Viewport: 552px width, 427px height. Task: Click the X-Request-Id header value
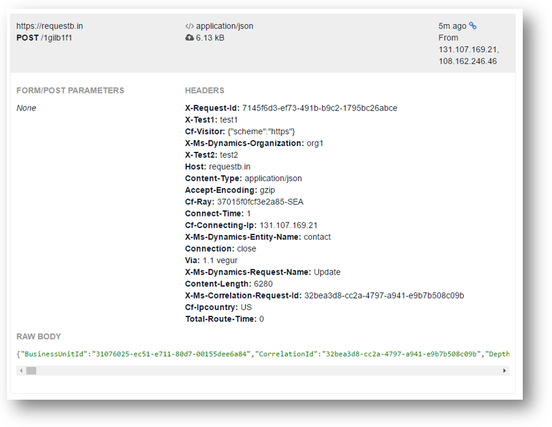pos(320,108)
